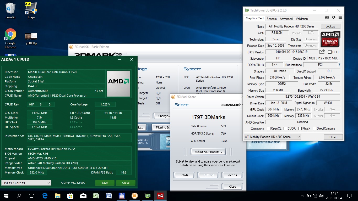
Task: Click the GPU-Z refresh icon
Action: 334,17
